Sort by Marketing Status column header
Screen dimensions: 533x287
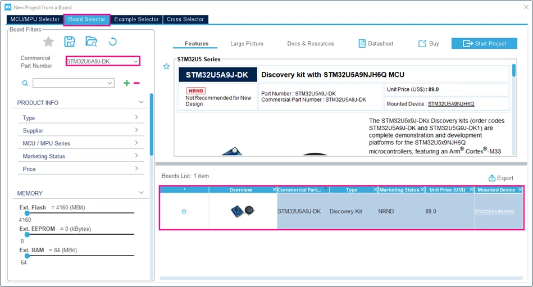pos(399,190)
